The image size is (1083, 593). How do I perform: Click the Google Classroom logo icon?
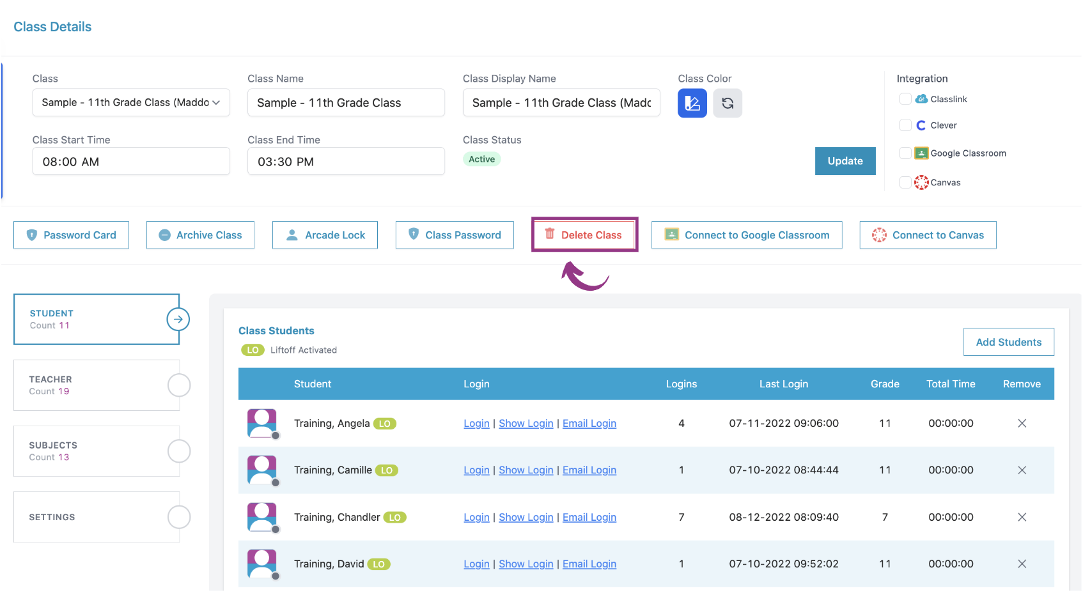coord(921,153)
